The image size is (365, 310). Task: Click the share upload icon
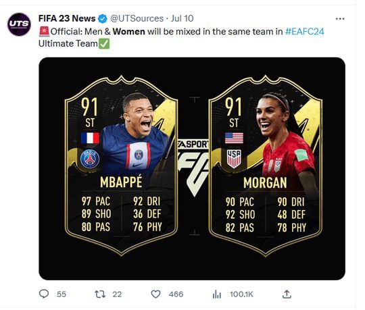coord(287,294)
